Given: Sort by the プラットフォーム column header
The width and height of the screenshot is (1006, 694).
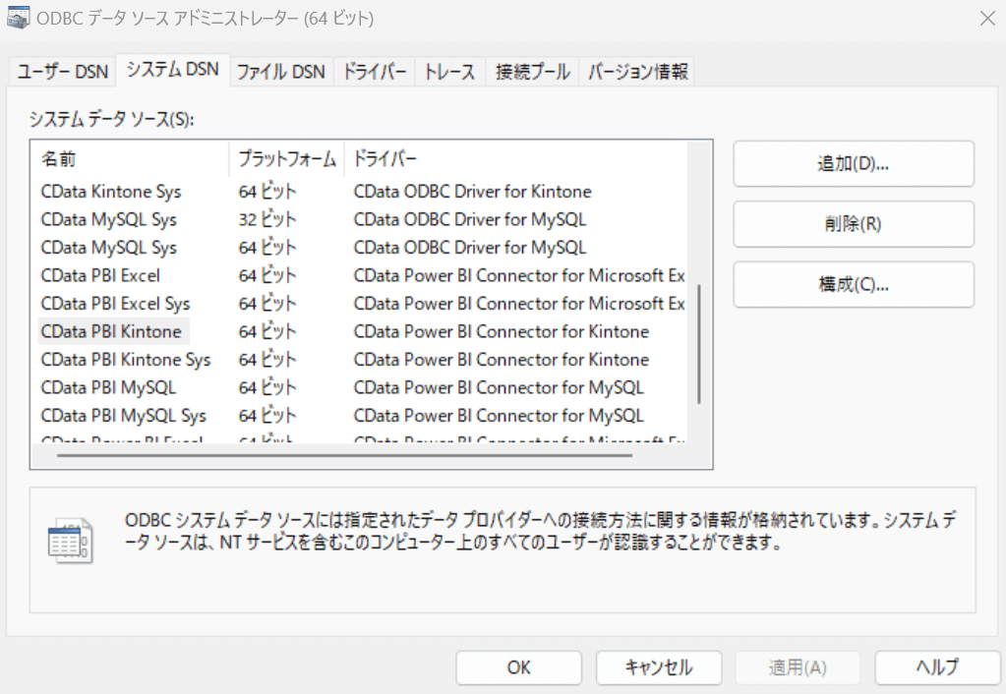Looking at the screenshot, I should point(287,159).
